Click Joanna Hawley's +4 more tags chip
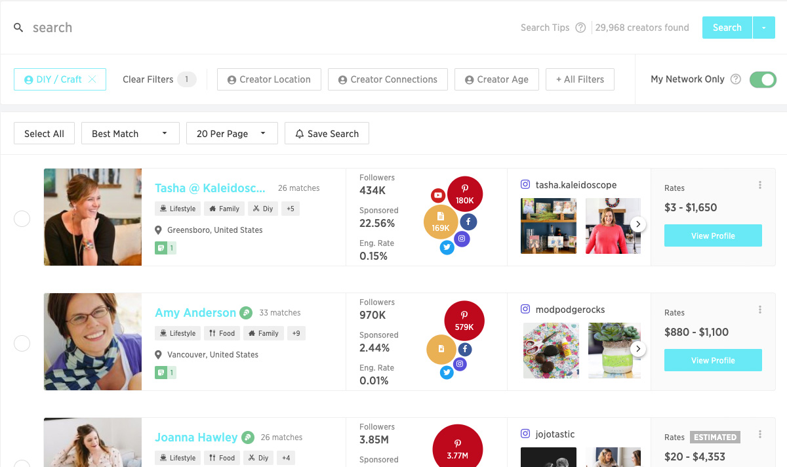 tap(285, 458)
